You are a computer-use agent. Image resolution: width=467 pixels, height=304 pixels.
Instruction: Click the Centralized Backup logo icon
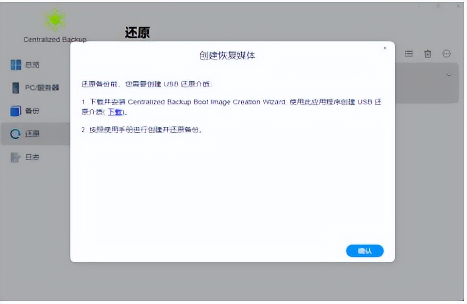tap(55, 20)
